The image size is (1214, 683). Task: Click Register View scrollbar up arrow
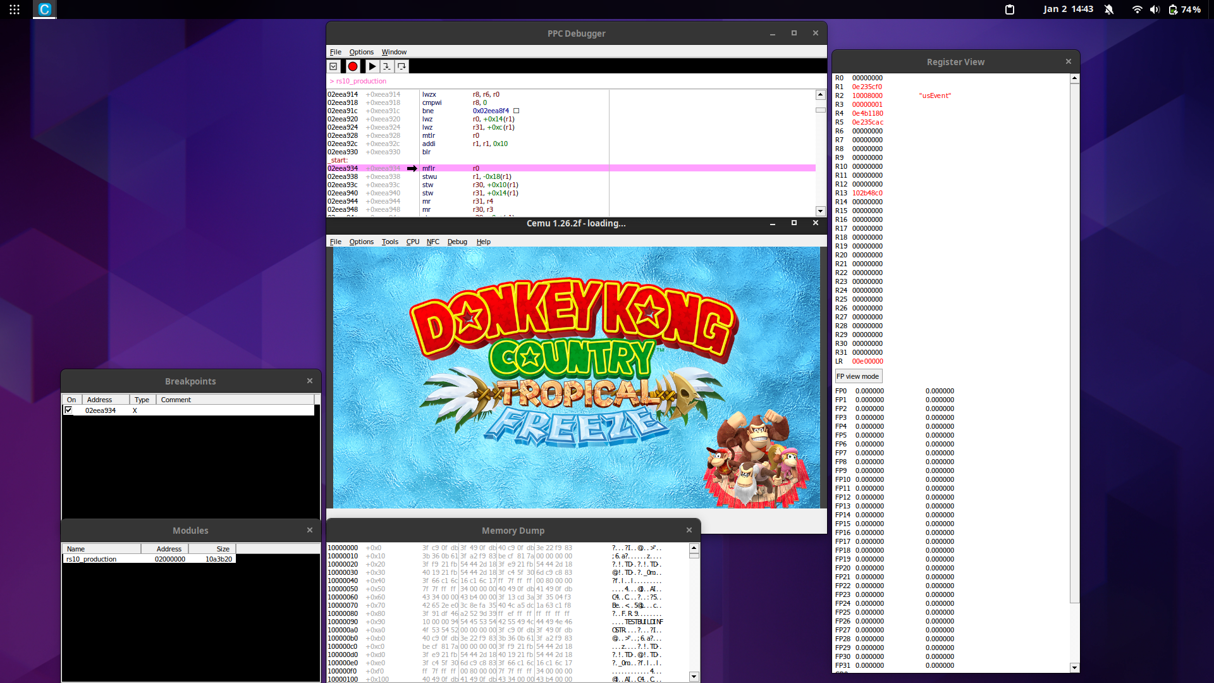1074,78
